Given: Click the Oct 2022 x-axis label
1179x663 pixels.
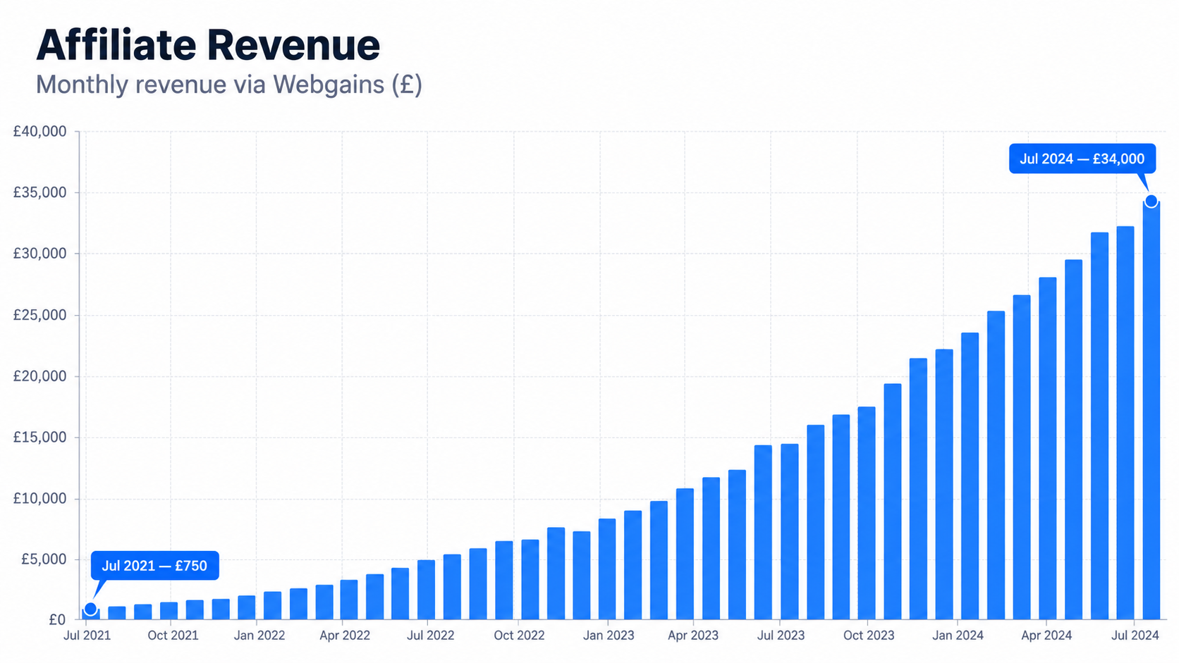Looking at the screenshot, I should 519,636.
